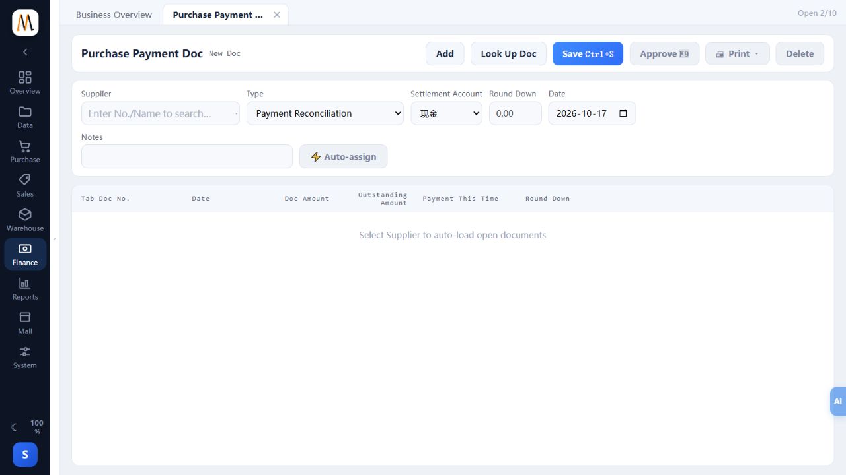Save the document with Save button
Screen dimensions: 846x475
[x=588, y=54]
